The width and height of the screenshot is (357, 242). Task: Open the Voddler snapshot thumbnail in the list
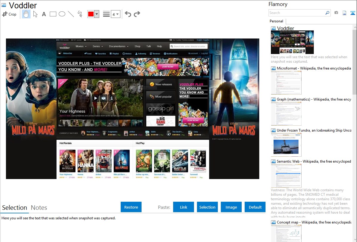(x=292, y=42)
